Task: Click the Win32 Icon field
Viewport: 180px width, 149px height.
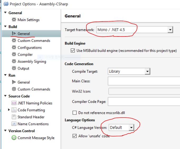Action: [x=144, y=91]
